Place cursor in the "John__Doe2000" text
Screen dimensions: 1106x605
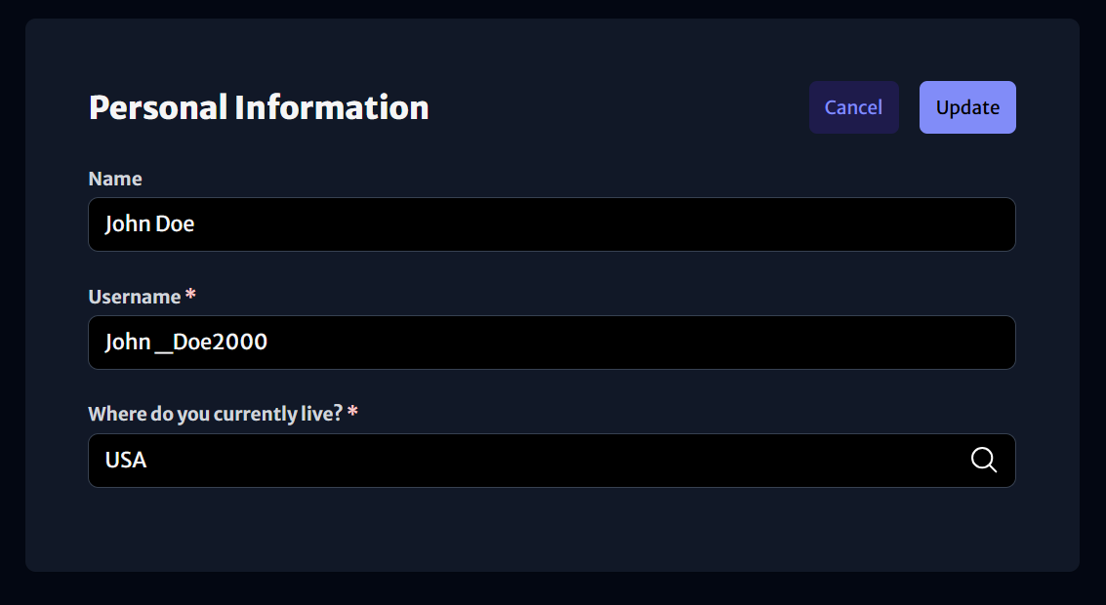click(186, 342)
